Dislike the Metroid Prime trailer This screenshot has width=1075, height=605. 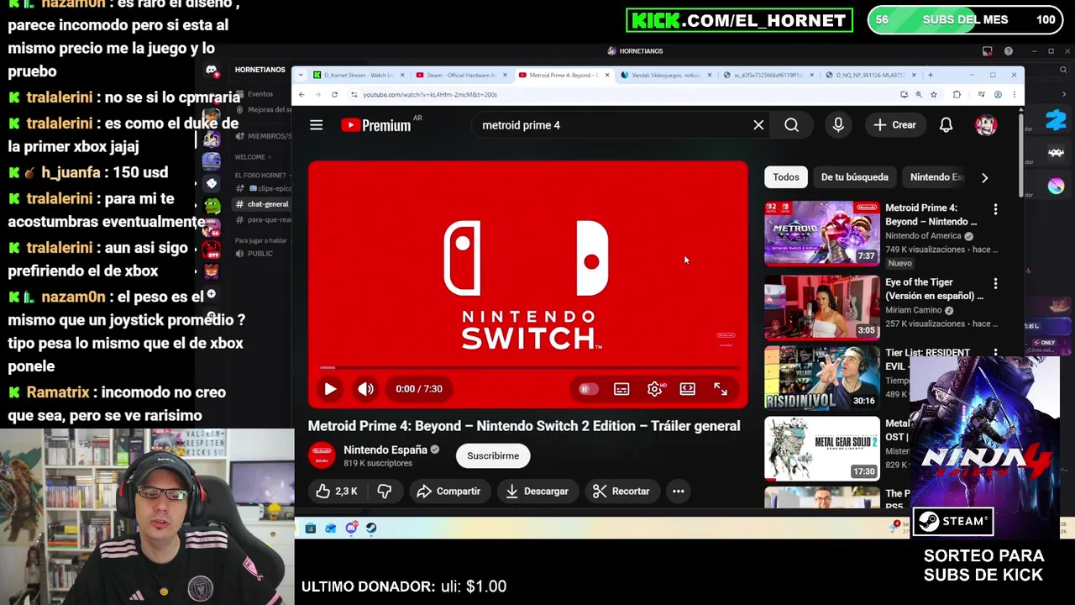(385, 492)
